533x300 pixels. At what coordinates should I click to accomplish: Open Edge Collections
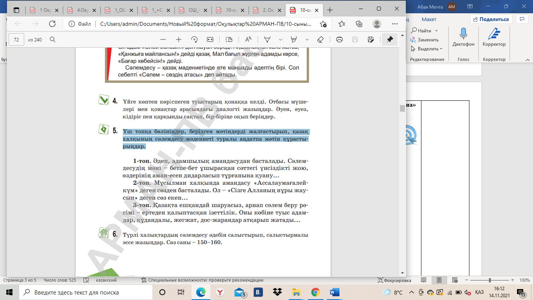click(359, 24)
